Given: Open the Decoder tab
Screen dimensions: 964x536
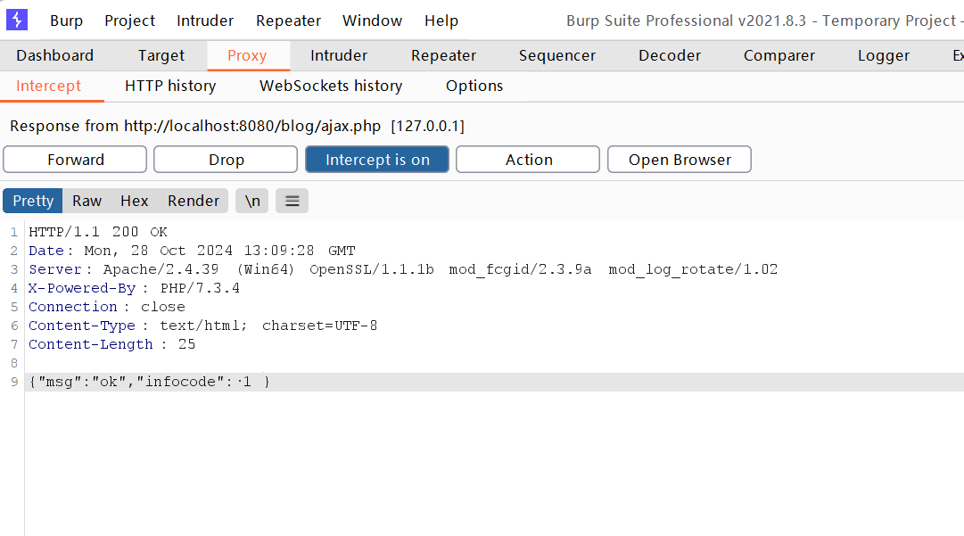Looking at the screenshot, I should (670, 56).
